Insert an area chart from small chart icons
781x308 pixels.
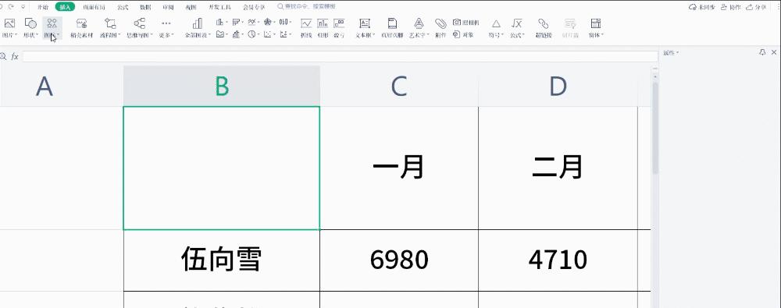point(219,34)
